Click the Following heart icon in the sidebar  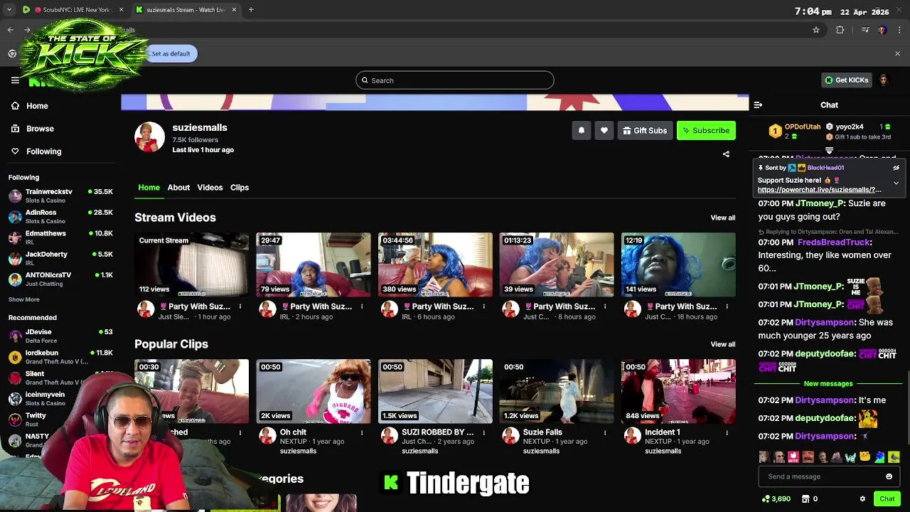pyautogui.click(x=15, y=151)
